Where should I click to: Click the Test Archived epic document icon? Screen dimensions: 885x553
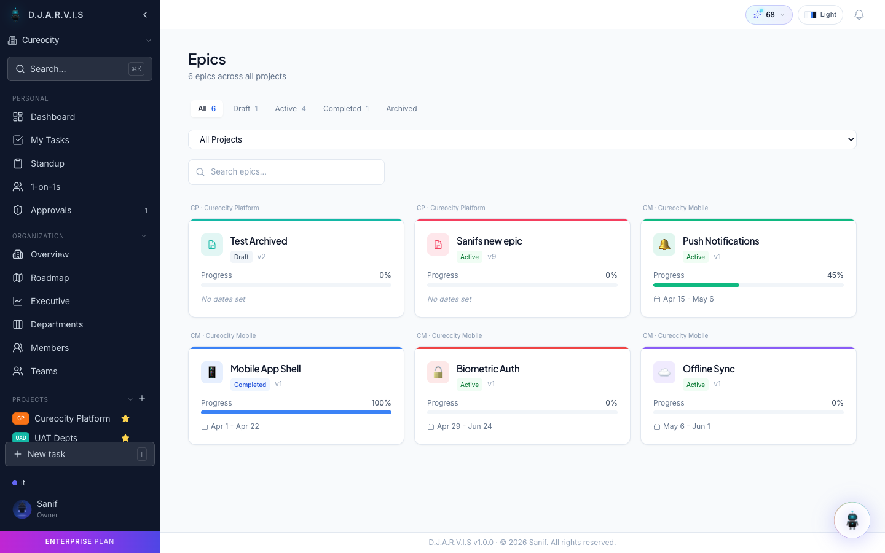(212, 245)
